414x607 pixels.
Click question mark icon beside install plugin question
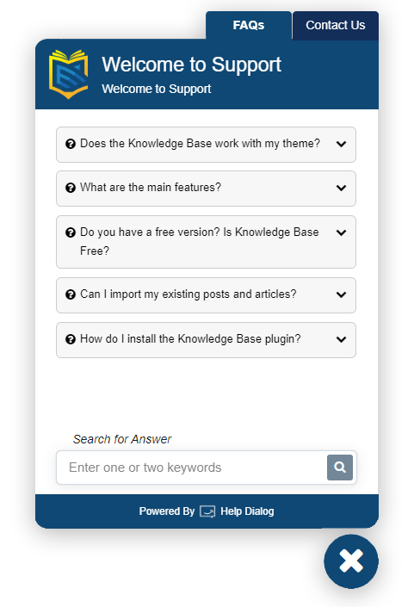tap(71, 339)
